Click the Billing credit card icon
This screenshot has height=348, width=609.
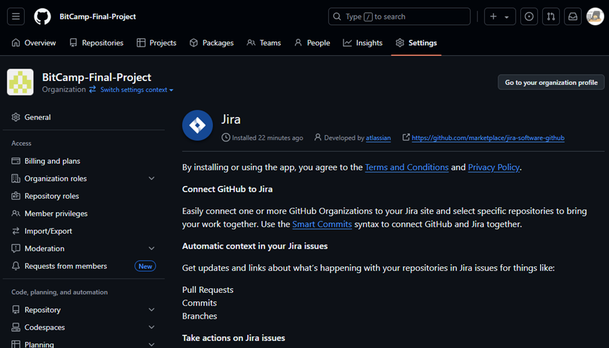click(16, 161)
